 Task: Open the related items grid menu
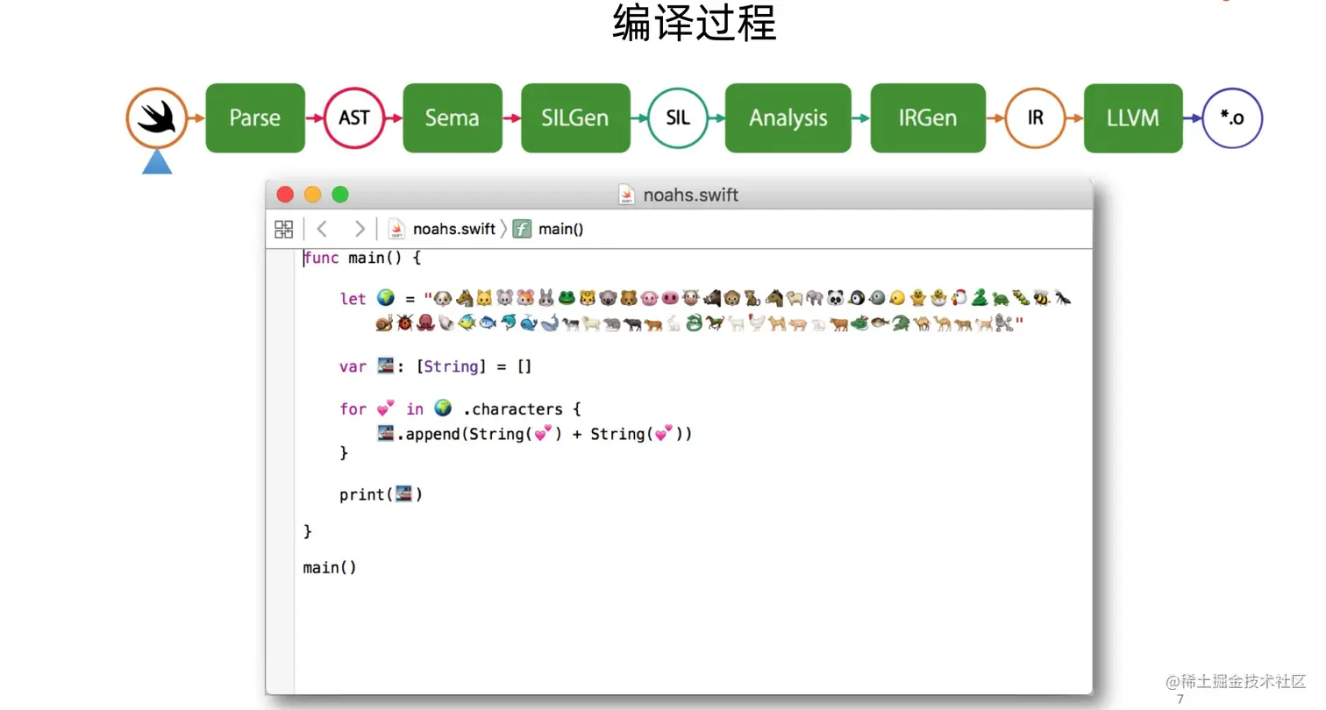pos(284,230)
